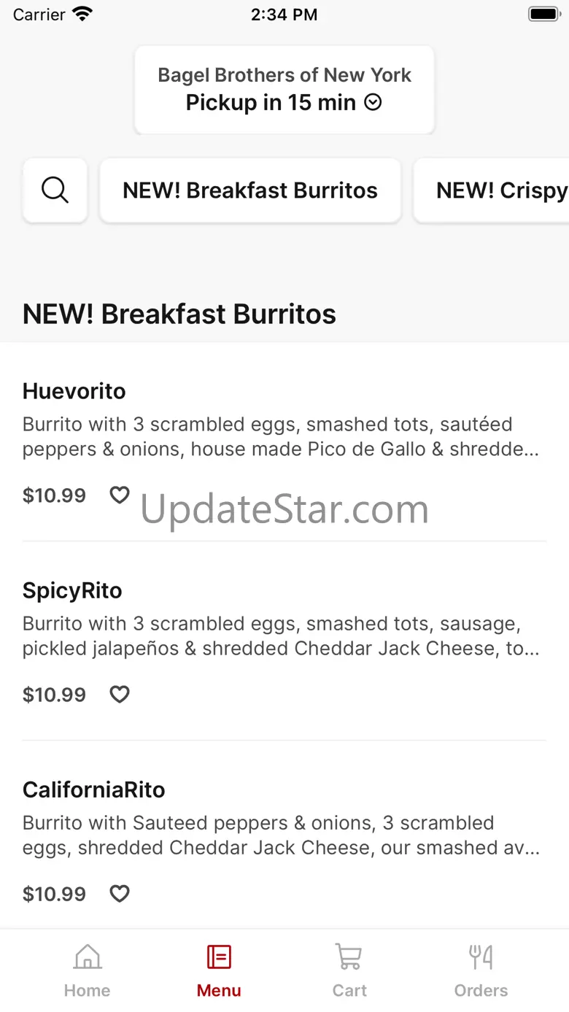View the CaliforniaRito item title
The width and height of the screenshot is (569, 1012).
click(x=94, y=789)
